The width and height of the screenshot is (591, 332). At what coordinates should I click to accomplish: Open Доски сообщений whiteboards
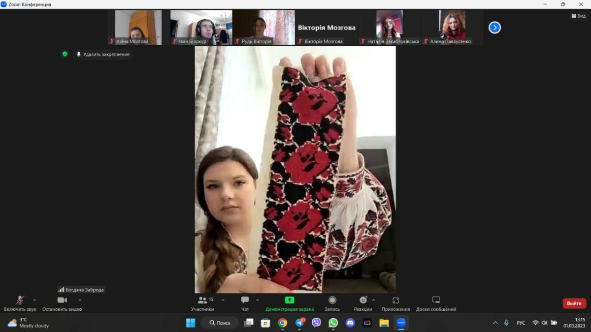(x=436, y=303)
